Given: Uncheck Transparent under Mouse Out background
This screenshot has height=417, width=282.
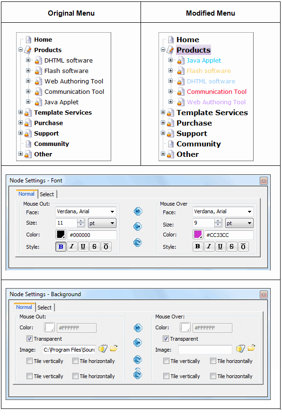Looking at the screenshot, I should click(x=29, y=338).
